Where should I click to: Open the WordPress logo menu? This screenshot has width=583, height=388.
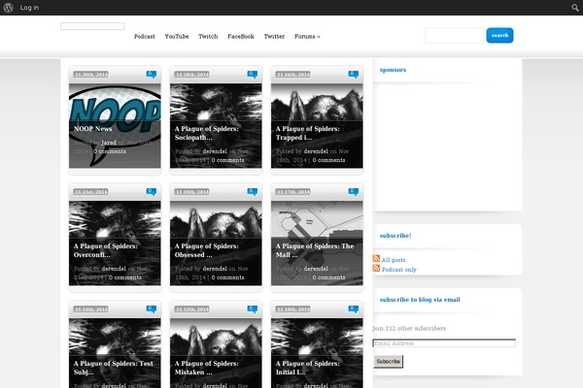coord(8,8)
